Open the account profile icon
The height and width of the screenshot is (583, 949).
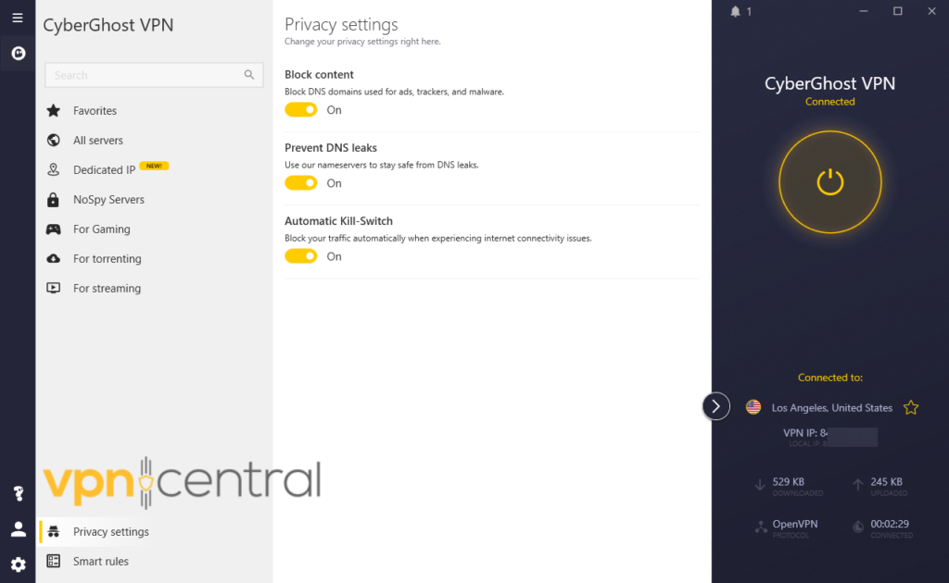[x=18, y=529]
